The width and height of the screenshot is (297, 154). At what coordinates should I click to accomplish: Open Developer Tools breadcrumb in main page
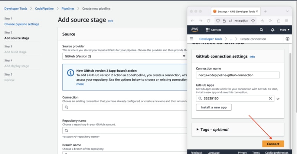16,9
